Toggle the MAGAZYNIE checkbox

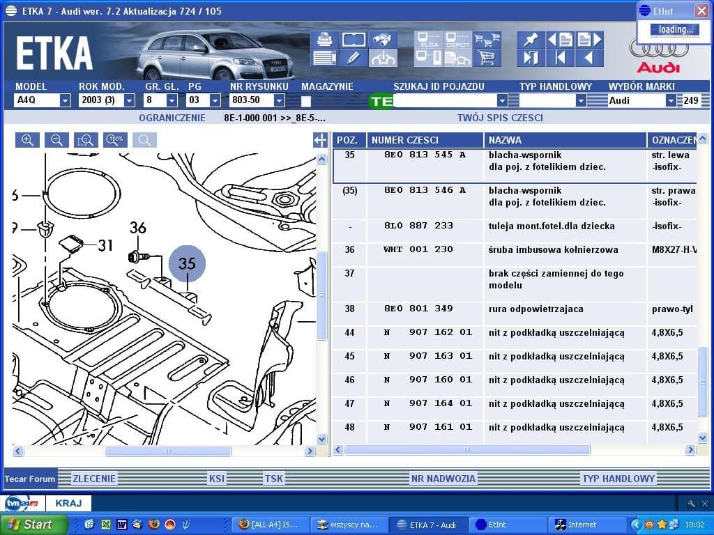(x=306, y=101)
